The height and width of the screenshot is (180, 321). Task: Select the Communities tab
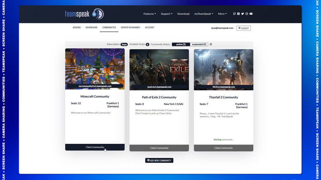tap(109, 28)
